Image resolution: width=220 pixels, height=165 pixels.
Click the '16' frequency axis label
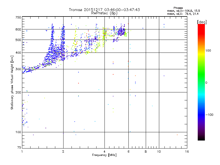coord(187,152)
